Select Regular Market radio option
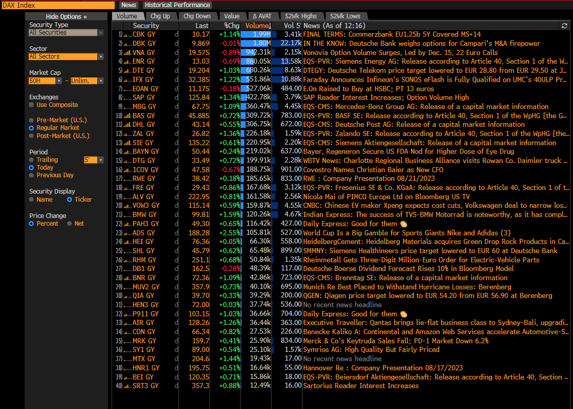Image resolution: width=573 pixels, height=409 pixels. click(x=32, y=128)
